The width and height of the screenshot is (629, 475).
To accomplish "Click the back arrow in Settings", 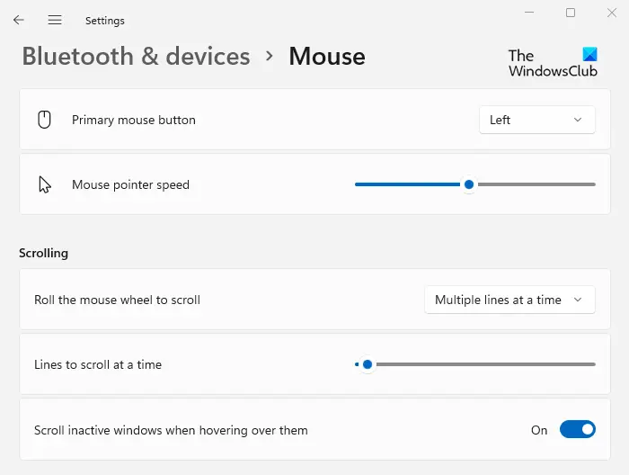I will pos(19,20).
